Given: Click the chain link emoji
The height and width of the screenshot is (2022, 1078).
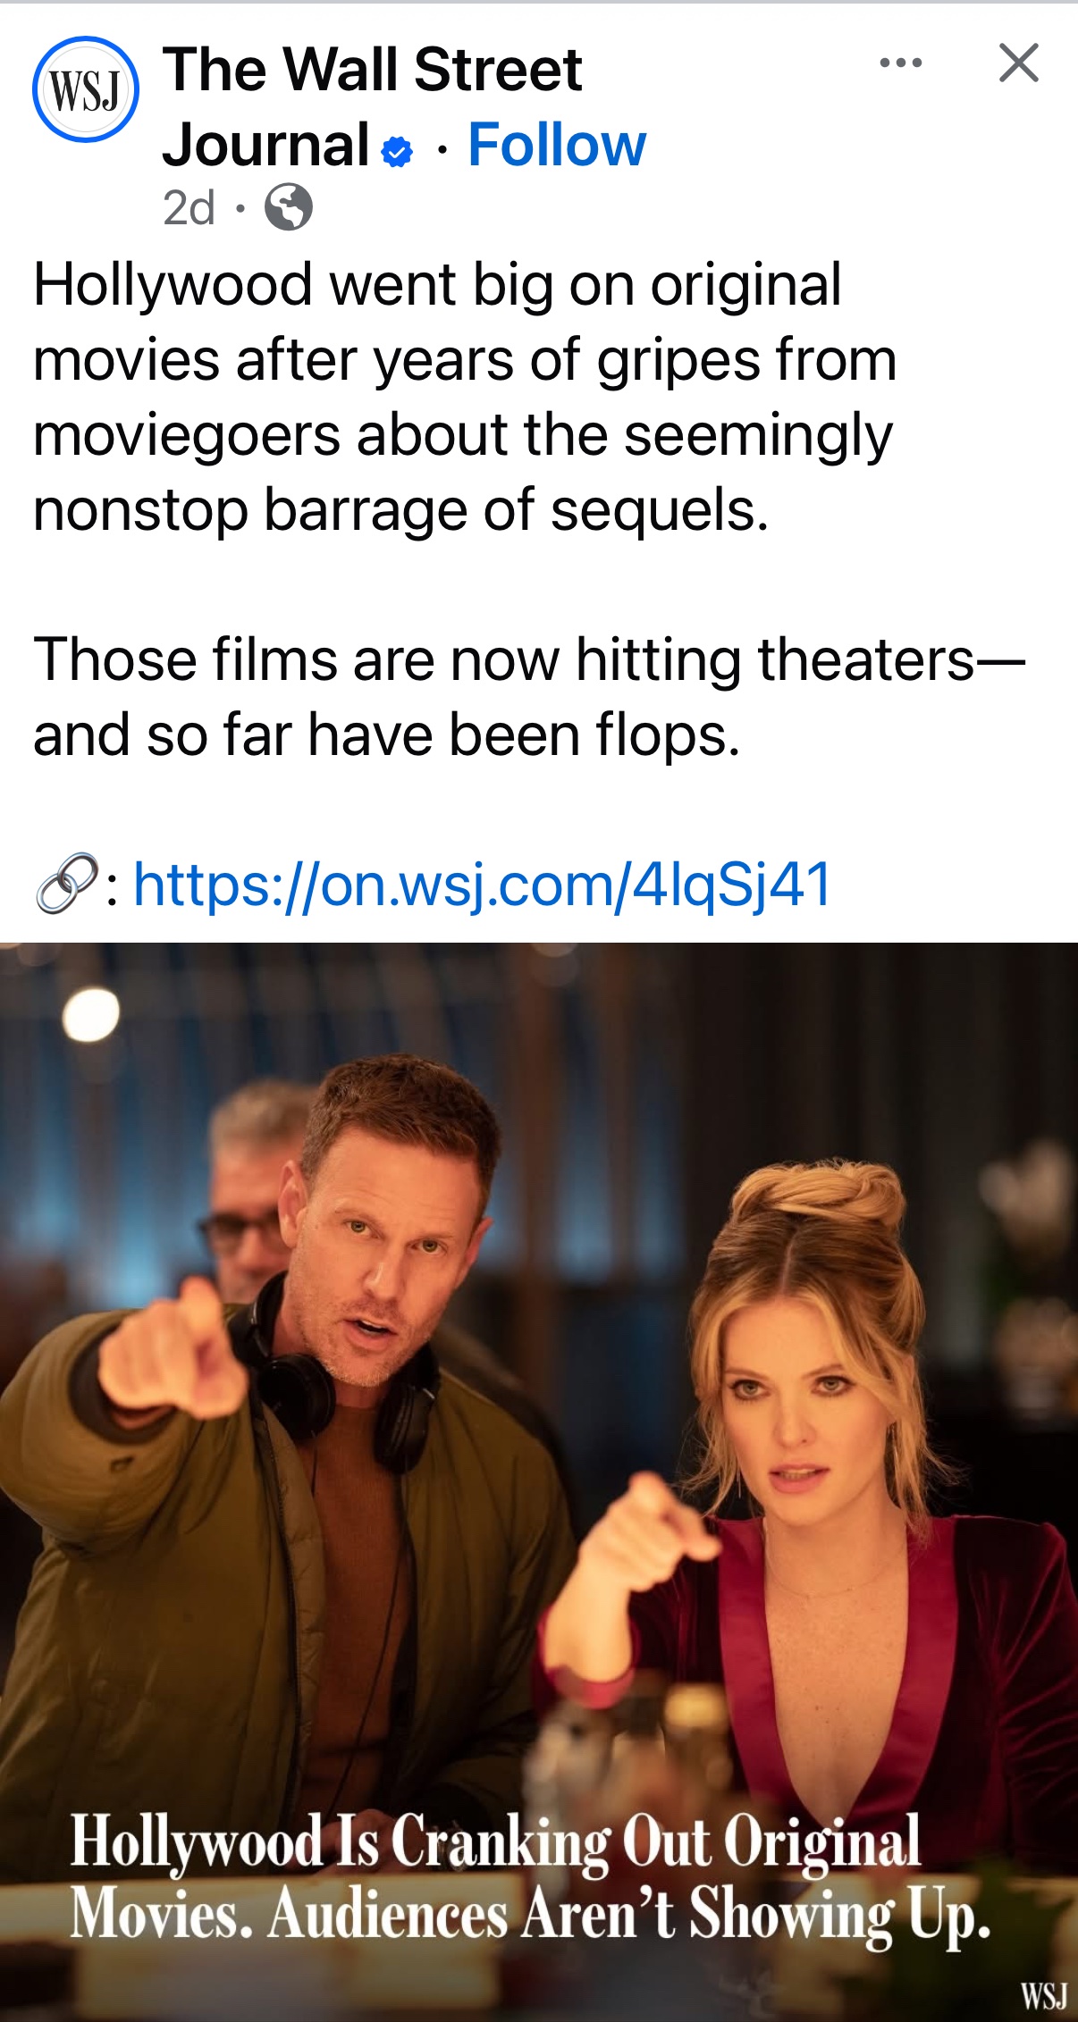Looking at the screenshot, I should 66,883.
